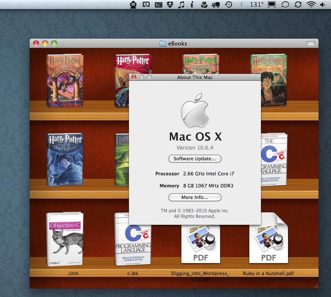Toggle the eBooks window toolbar pill button

click(311, 43)
